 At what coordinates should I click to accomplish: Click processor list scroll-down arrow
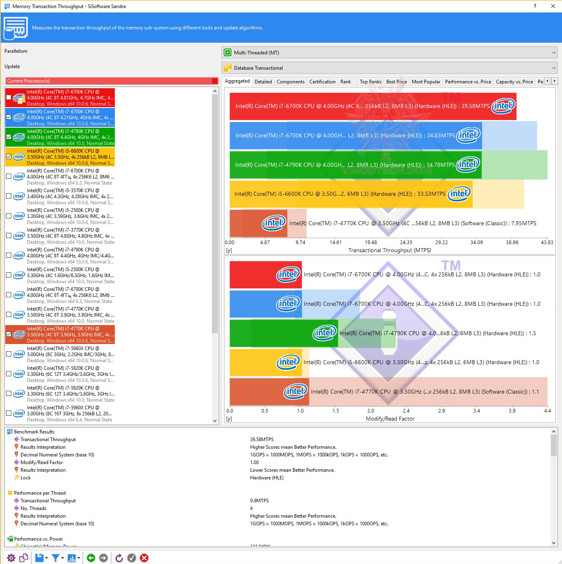point(215,421)
